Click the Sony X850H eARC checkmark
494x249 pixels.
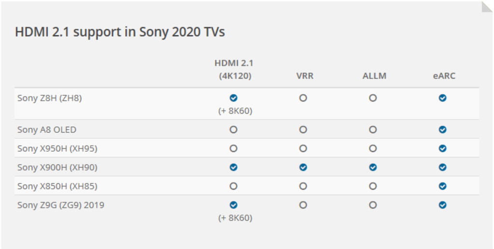(x=442, y=186)
